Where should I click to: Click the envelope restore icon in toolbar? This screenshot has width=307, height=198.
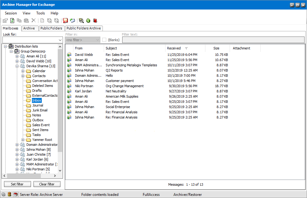pos(72,21)
